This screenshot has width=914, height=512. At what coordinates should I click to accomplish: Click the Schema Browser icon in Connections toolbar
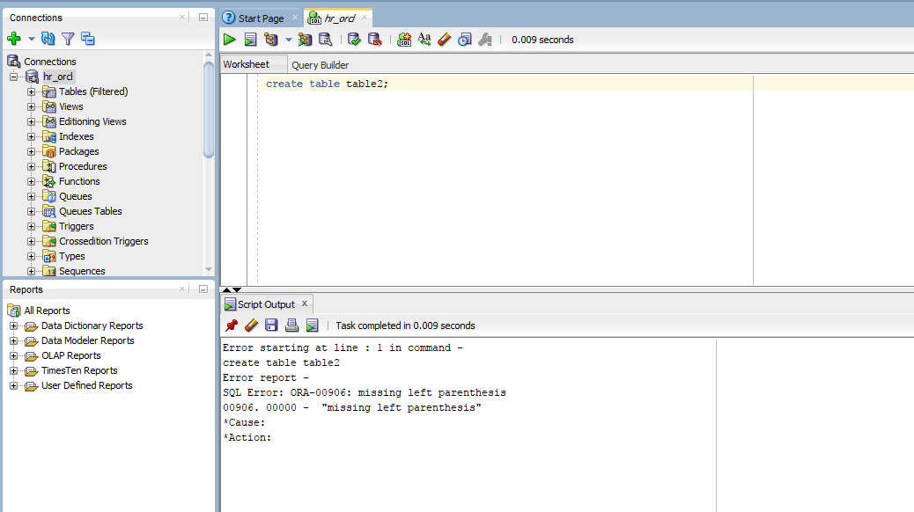point(88,39)
